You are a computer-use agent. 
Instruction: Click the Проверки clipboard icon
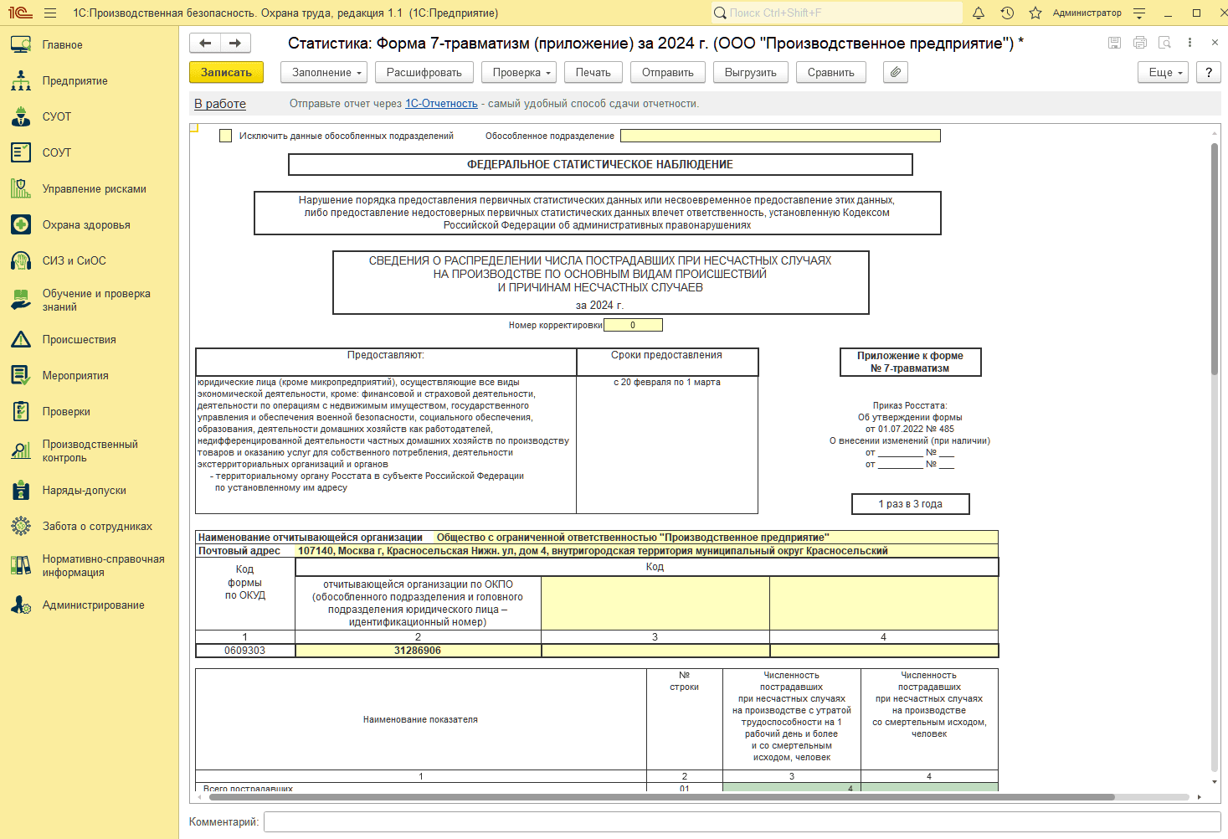coord(21,411)
